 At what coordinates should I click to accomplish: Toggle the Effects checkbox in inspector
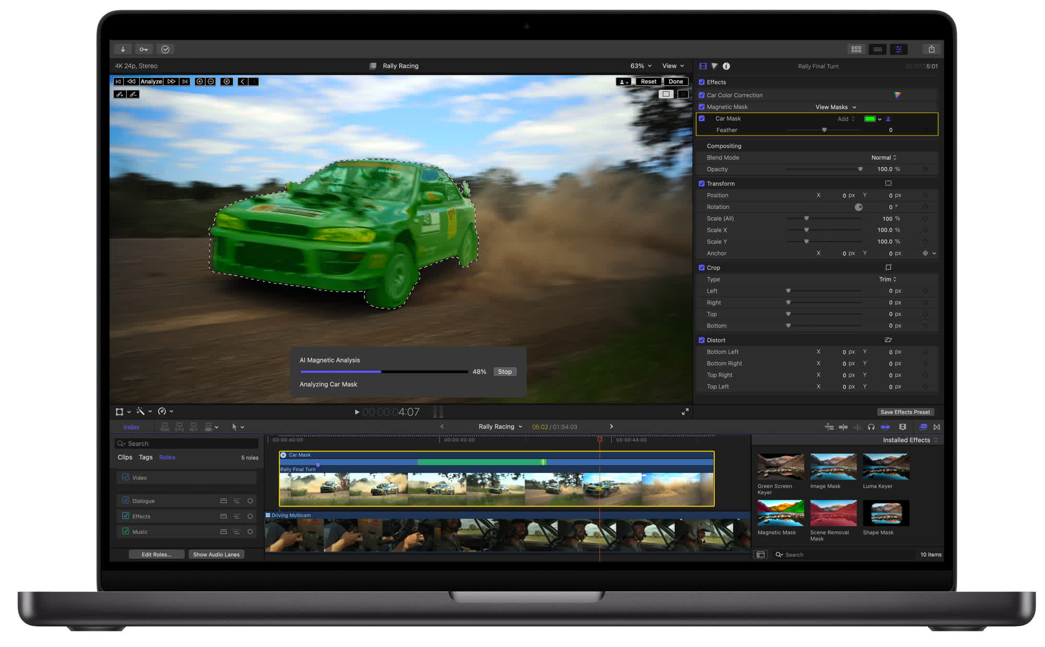[702, 82]
